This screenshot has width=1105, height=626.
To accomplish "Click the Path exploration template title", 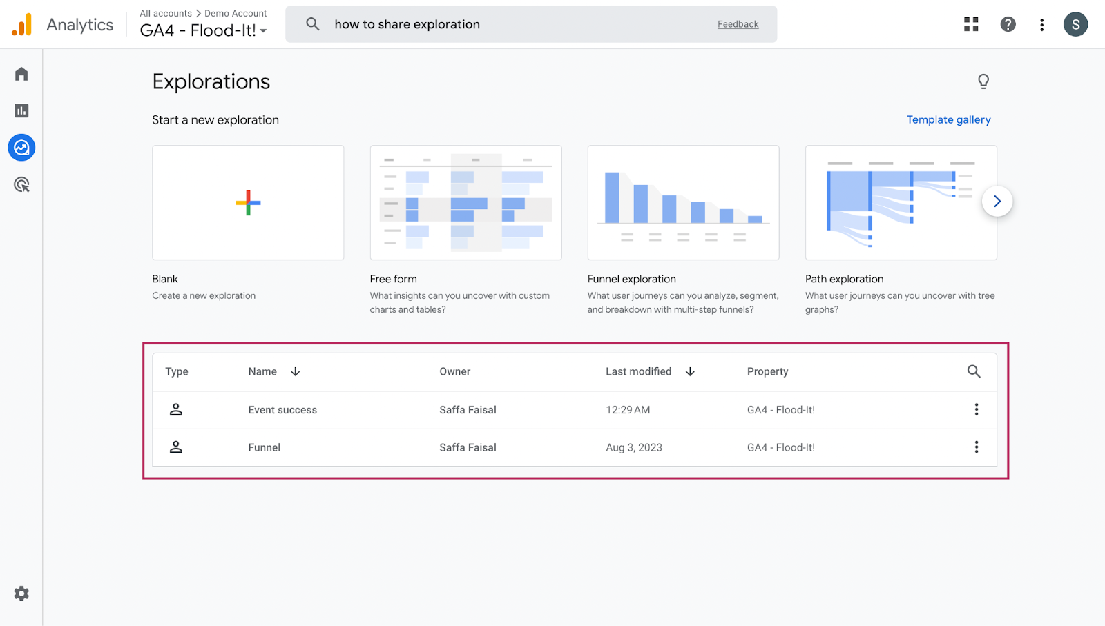I will [x=844, y=279].
